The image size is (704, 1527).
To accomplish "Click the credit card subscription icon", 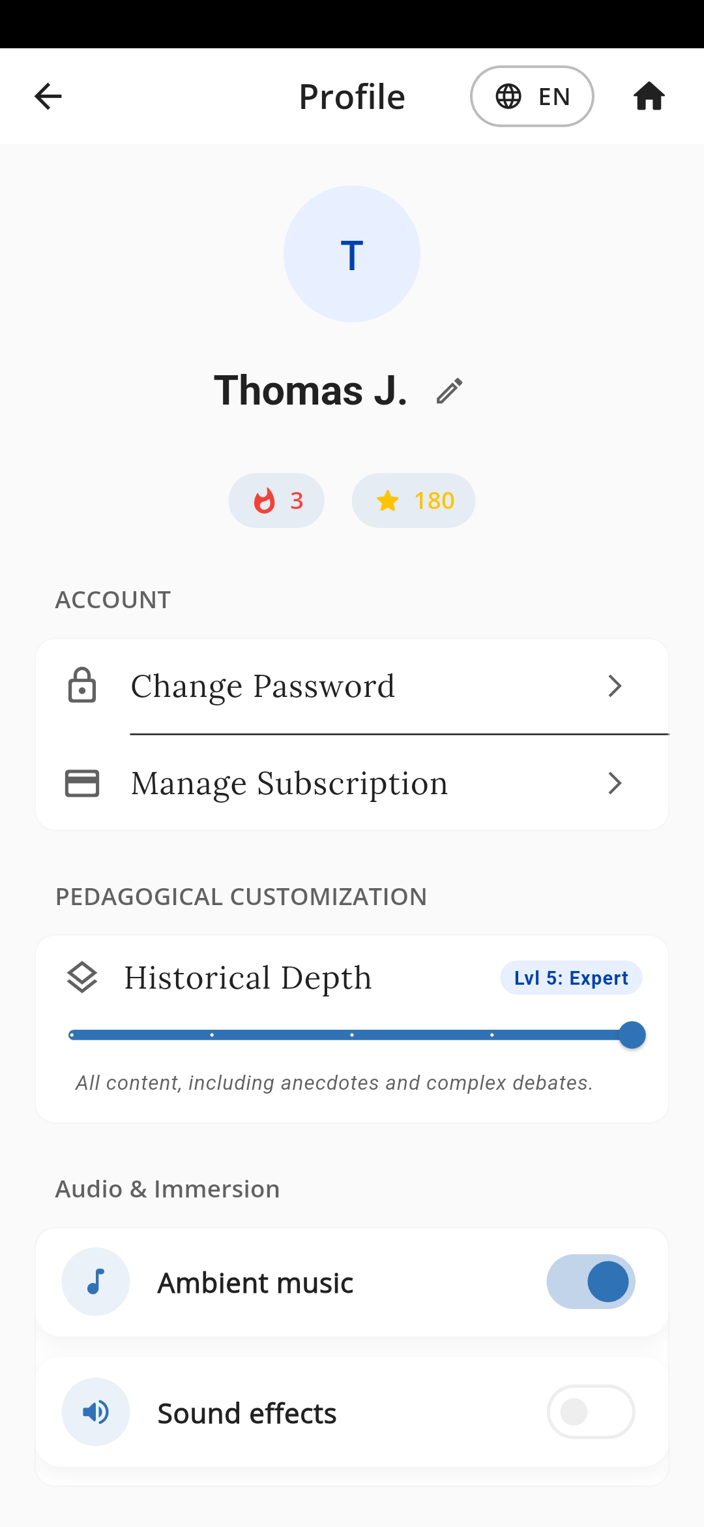I will tap(82, 783).
